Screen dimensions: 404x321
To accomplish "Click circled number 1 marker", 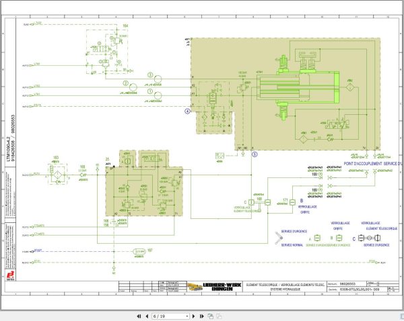I will 150,91.
